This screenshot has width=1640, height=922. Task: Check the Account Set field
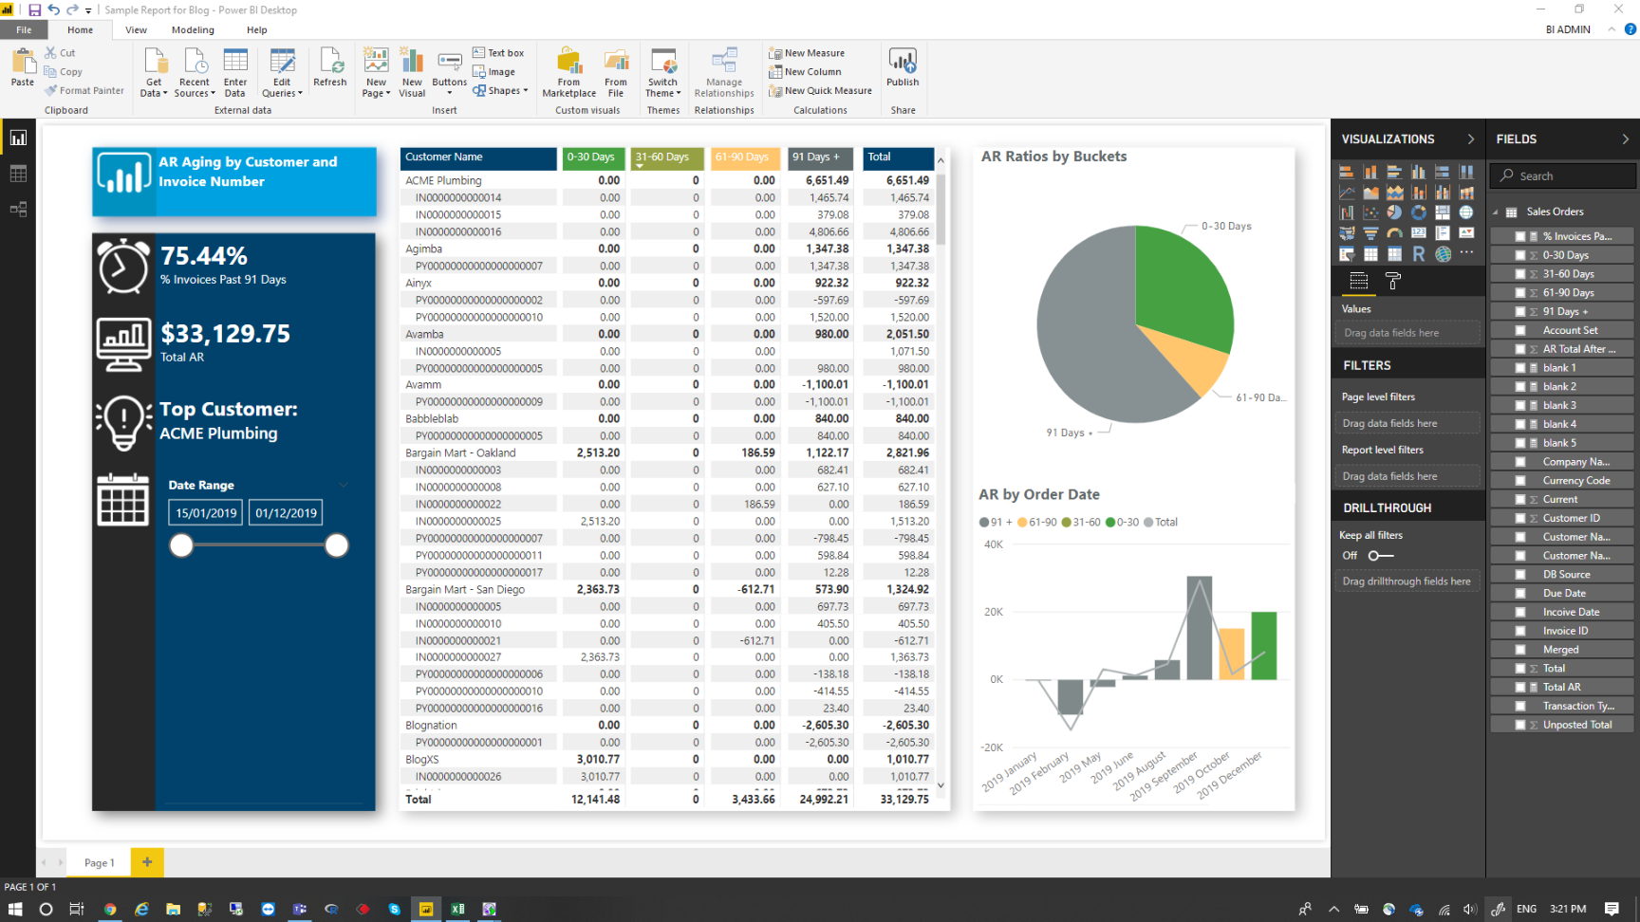(1520, 330)
